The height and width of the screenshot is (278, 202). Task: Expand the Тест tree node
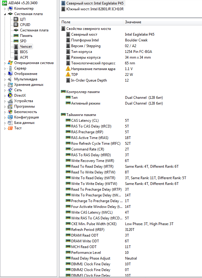[5, 128]
